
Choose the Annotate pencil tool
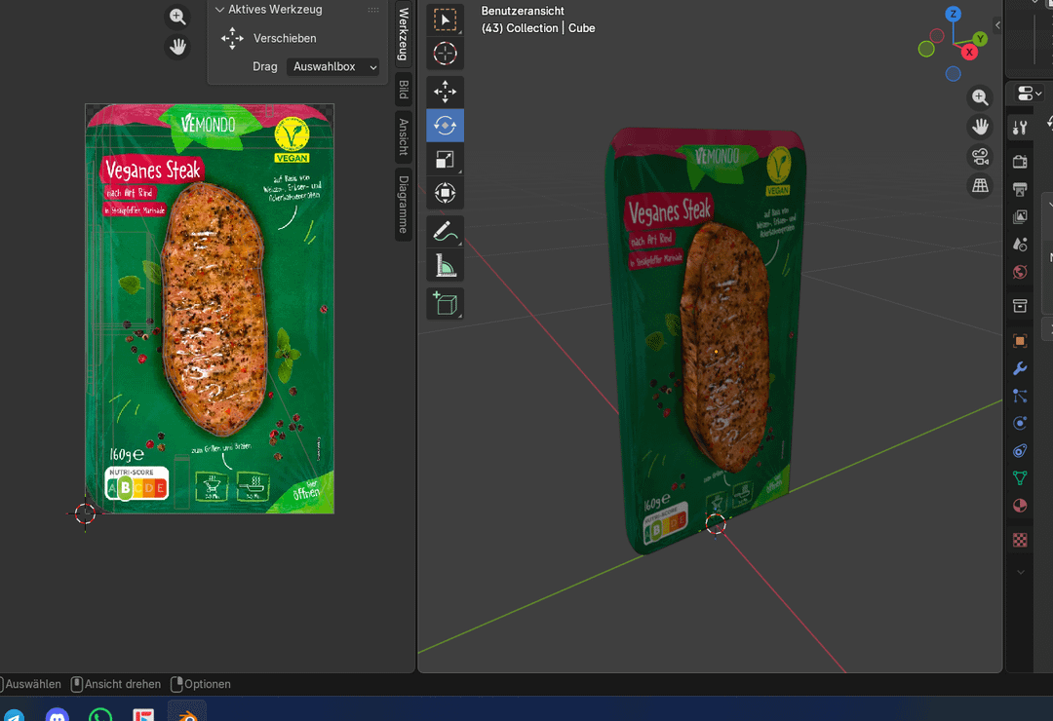point(445,232)
